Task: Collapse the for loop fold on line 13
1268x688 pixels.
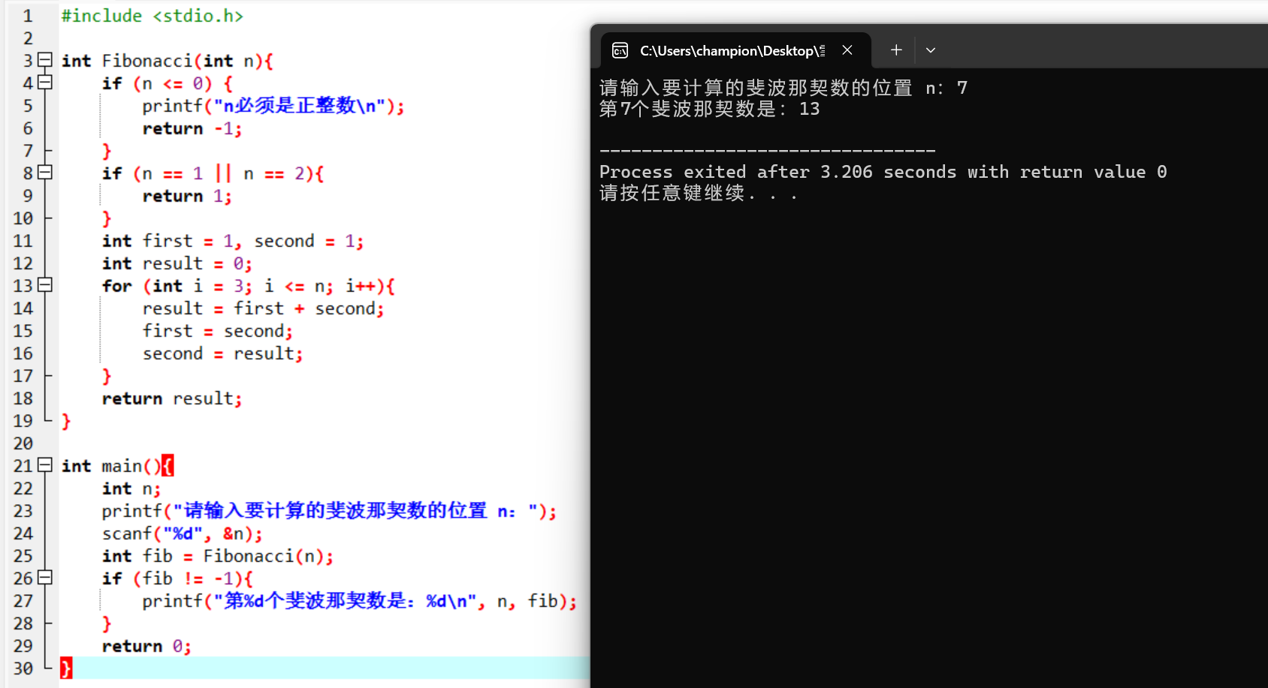Action: [x=45, y=285]
